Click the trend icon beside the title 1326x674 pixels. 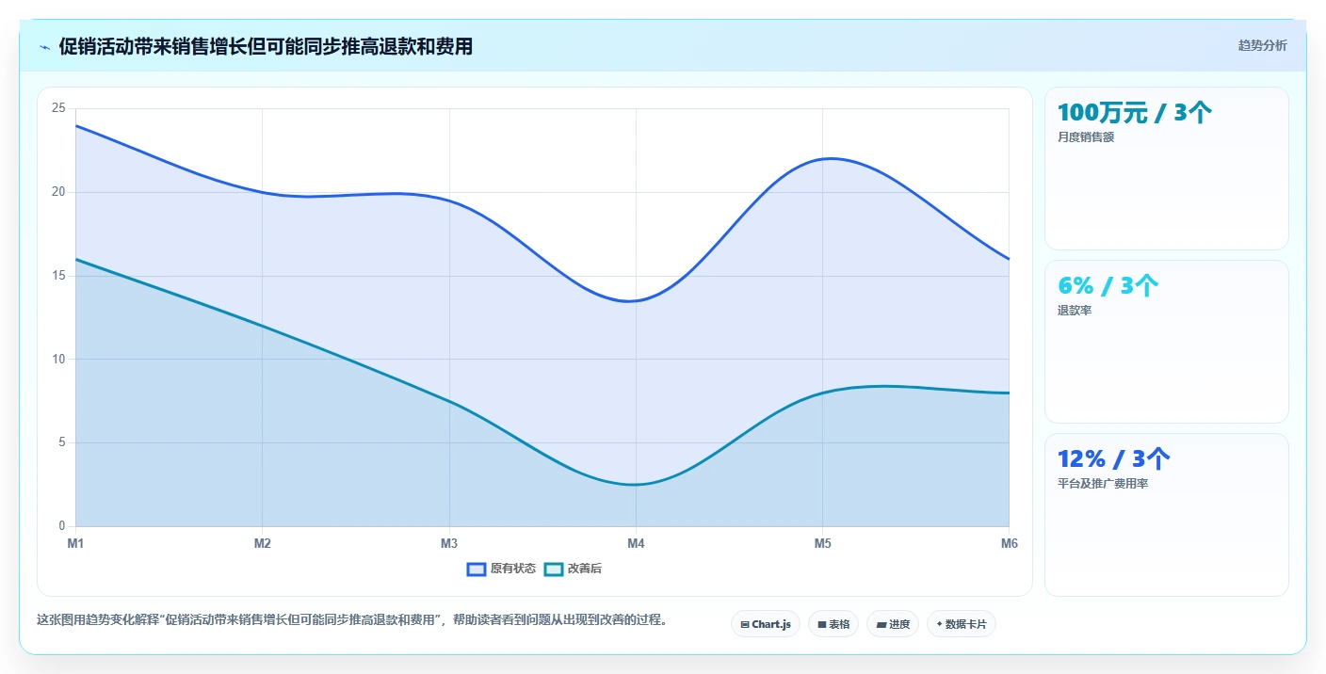click(x=44, y=46)
